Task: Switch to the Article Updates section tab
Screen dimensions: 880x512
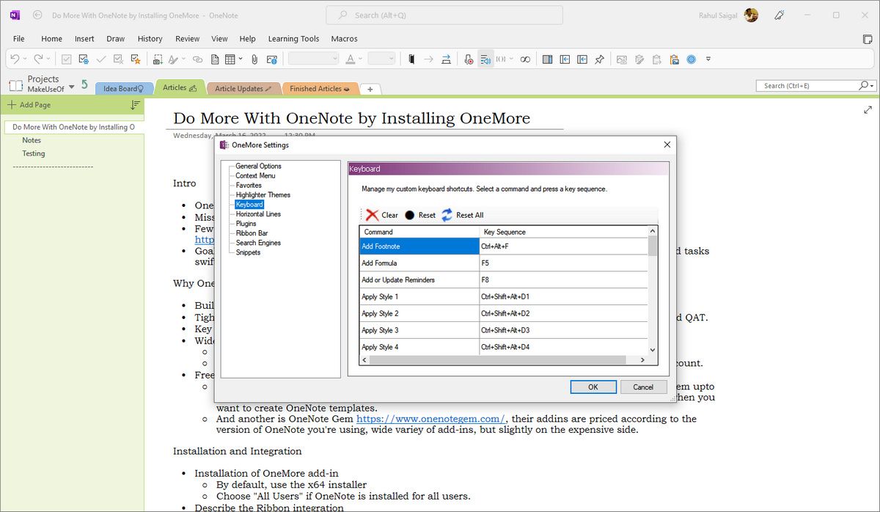Action: [242, 89]
